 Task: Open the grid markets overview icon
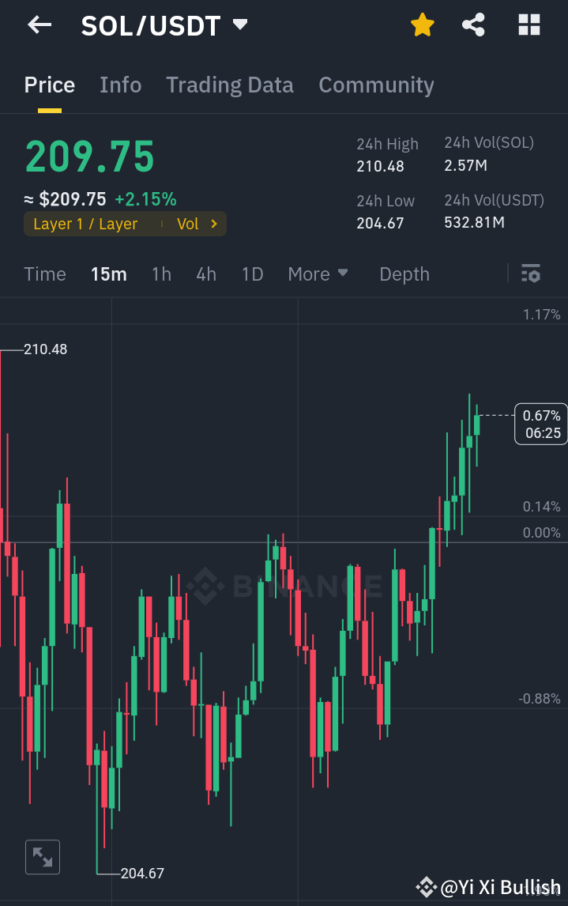pos(528,25)
